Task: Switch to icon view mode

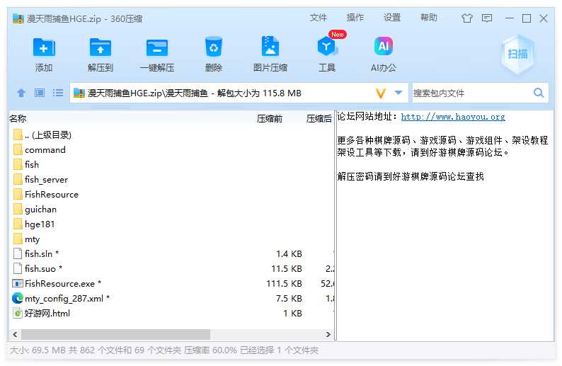Action: pos(40,93)
